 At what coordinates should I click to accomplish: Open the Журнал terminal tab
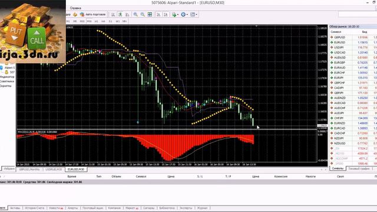(202, 208)
